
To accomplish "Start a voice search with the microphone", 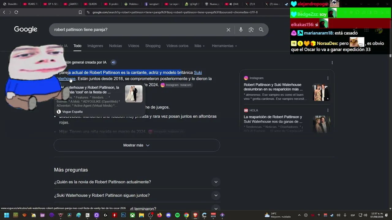I will coord(241,30).
